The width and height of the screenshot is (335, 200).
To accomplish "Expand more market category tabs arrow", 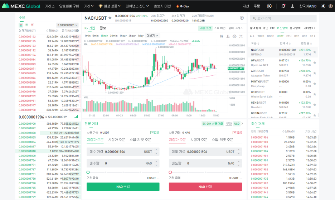I will click(315, 28).
